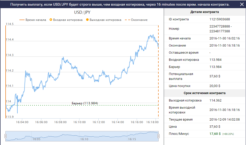The image size is (246, 145).
Task: Click the USD/JPY chart title
Action: click(x=82, y=12)
